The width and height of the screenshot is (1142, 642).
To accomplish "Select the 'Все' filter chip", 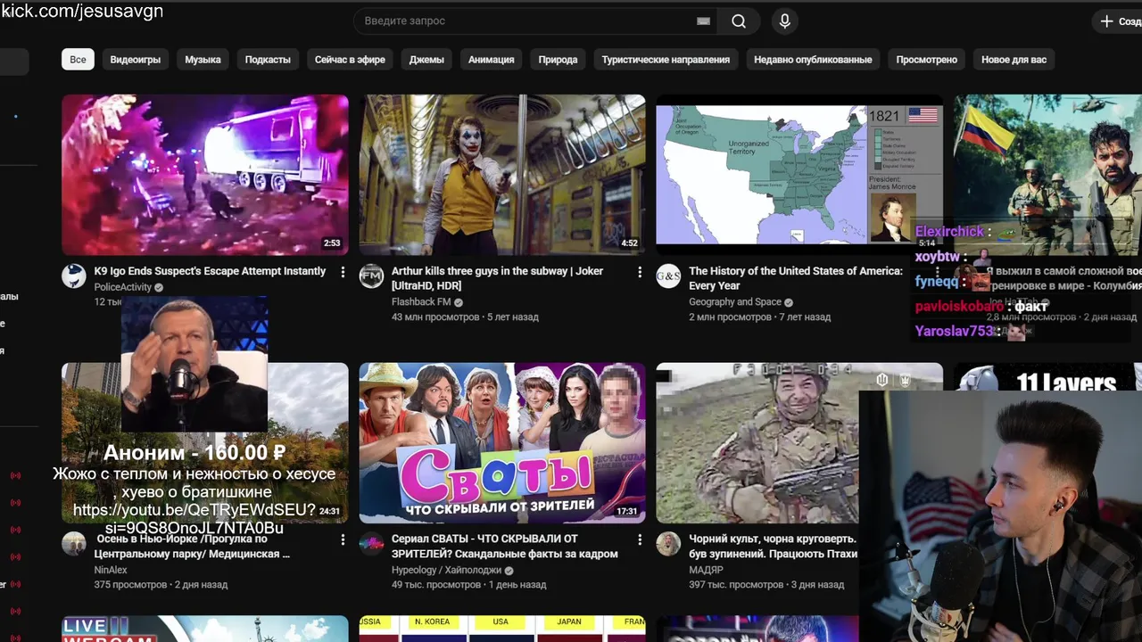I will pos(79,60).
